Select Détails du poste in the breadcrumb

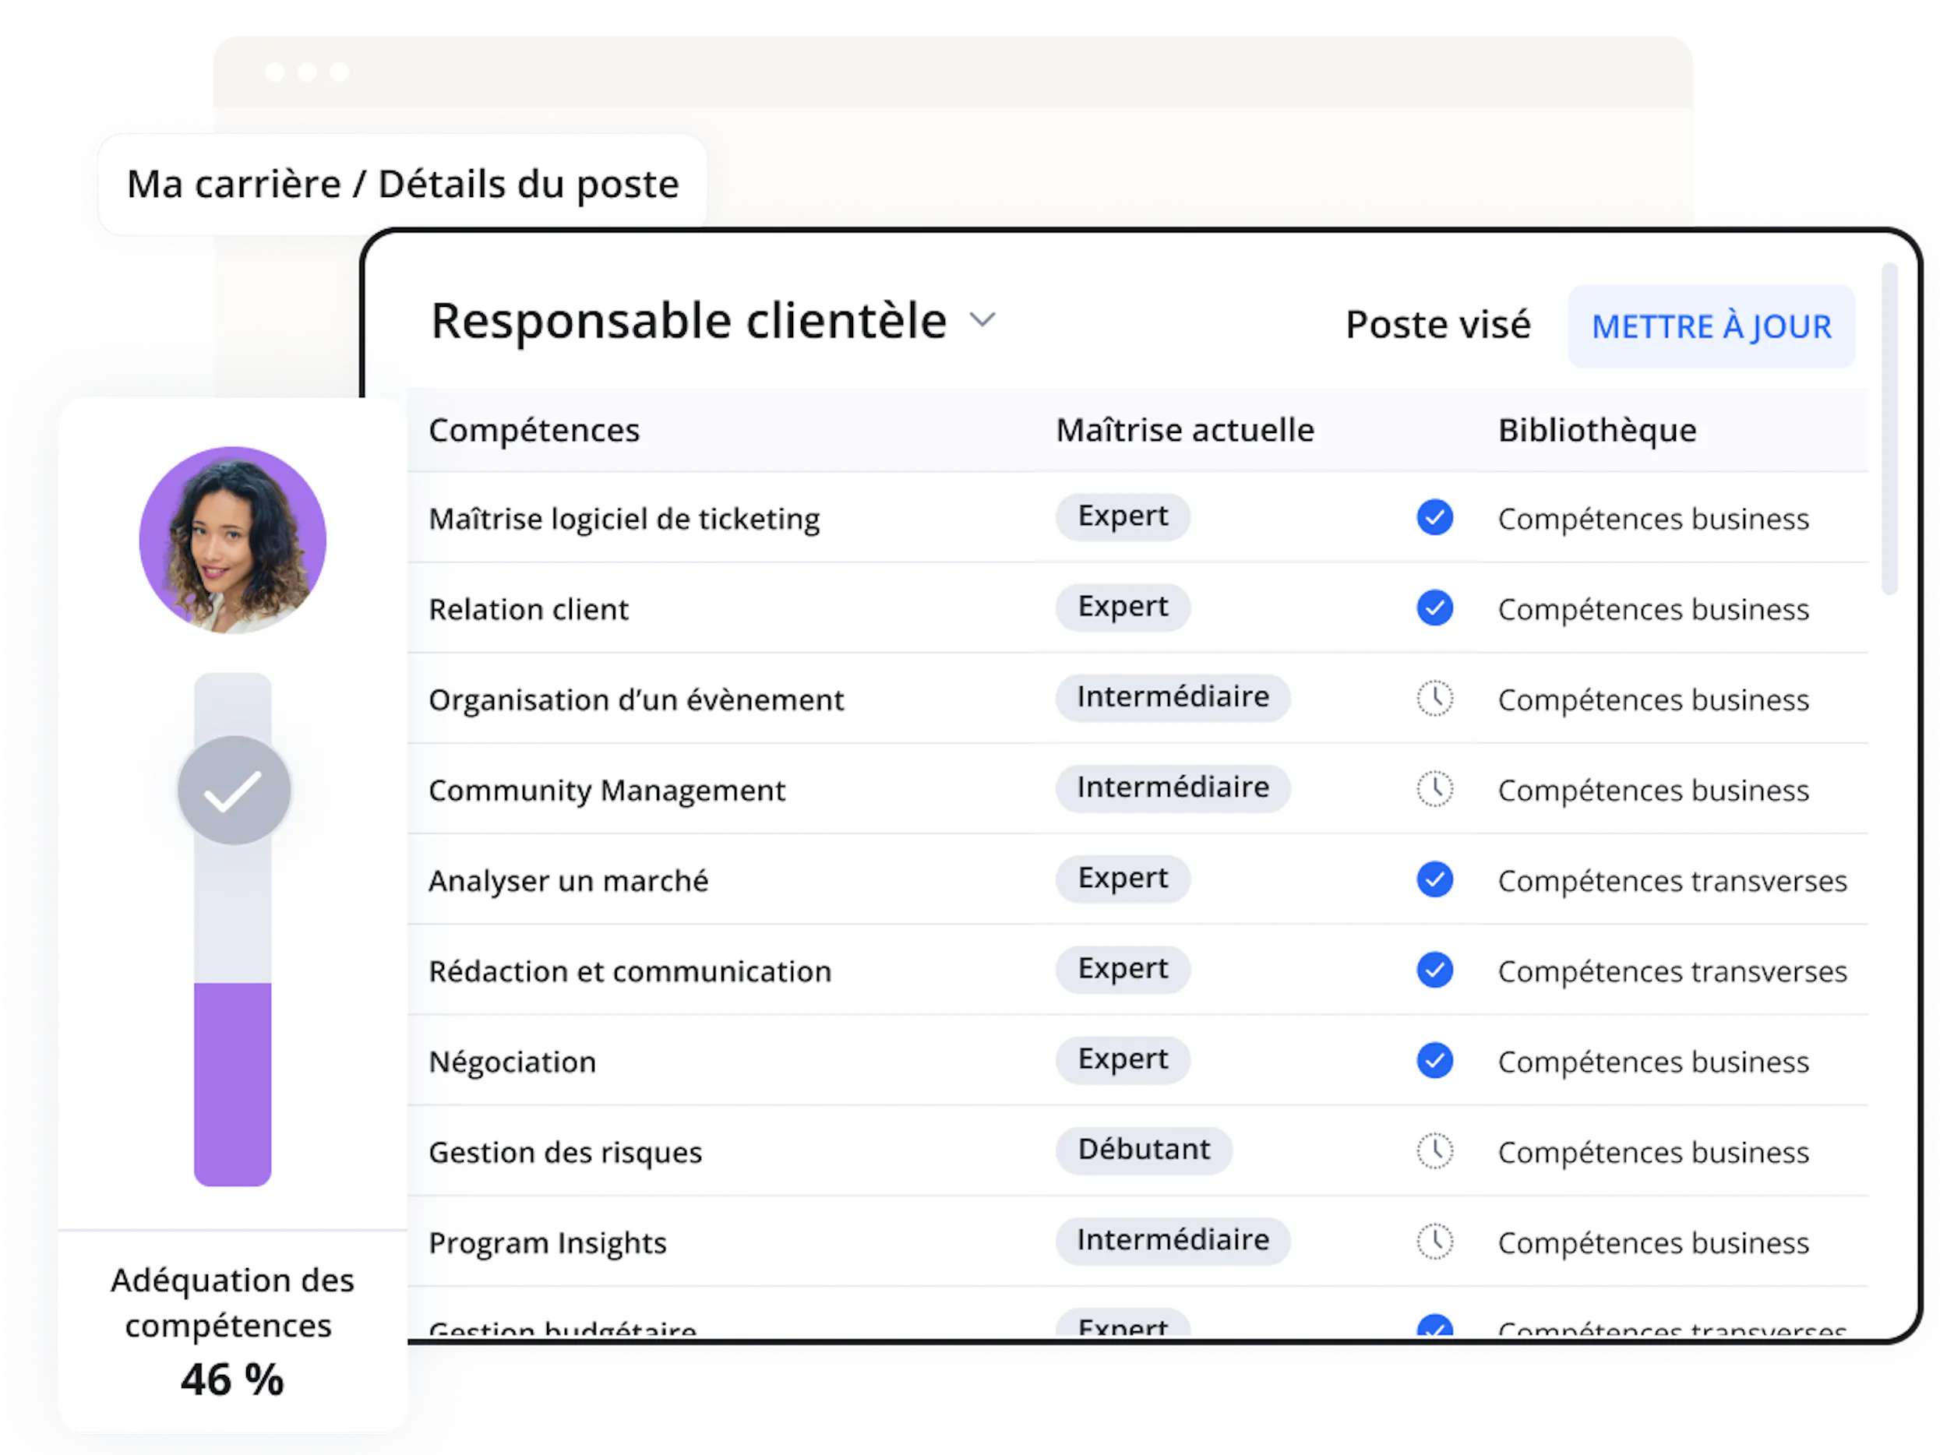click(x=526, y=183)
